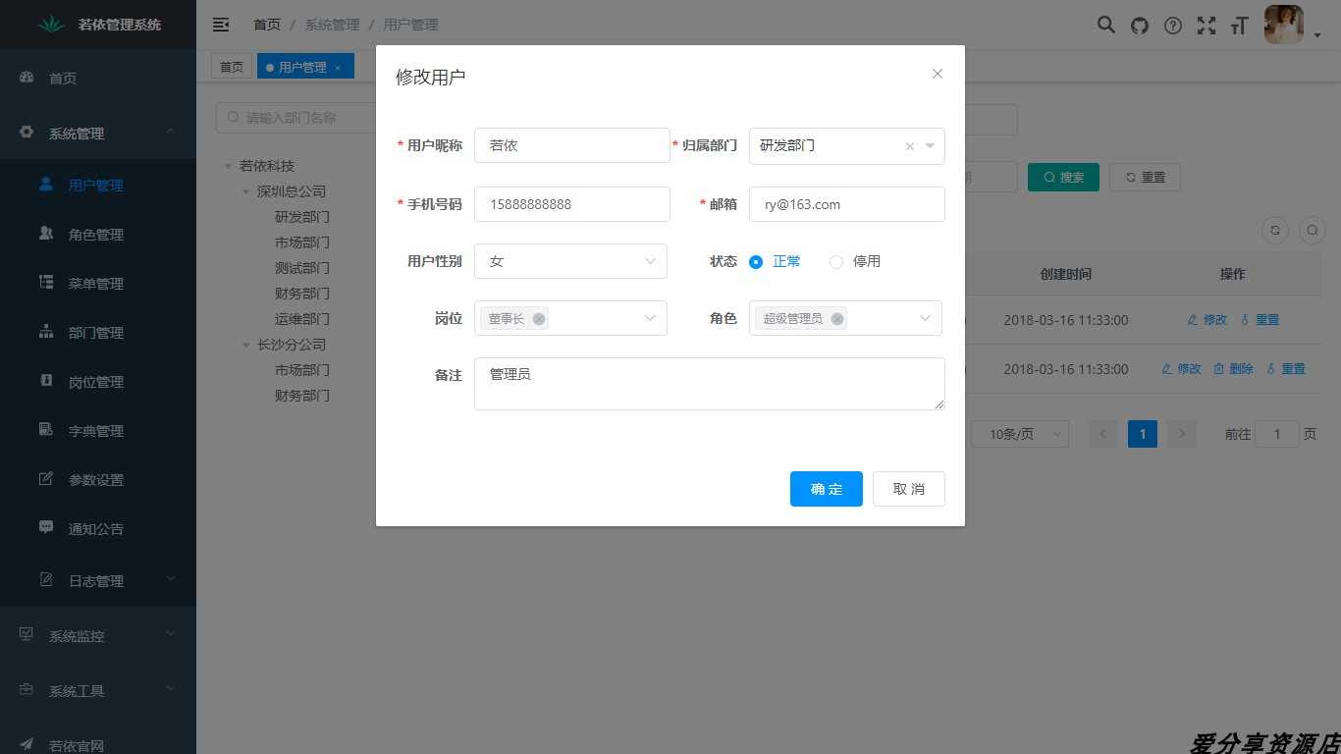Viewport: 1341px width, 754px height.
Task: Expand the 系统监控 sidebar group
Action: 98,635
